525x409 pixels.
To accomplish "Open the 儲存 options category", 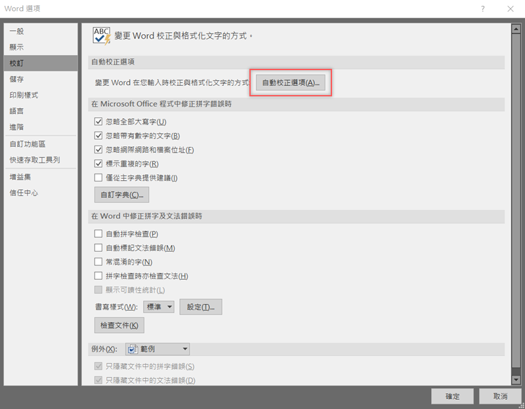I will click(x=41, y=79).
